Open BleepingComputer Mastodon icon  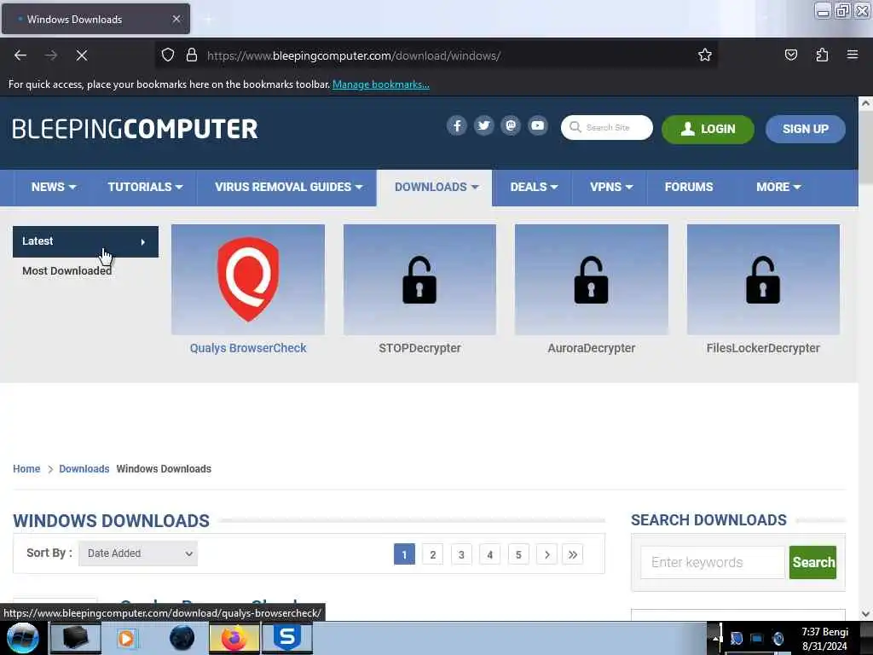point(511,126)
